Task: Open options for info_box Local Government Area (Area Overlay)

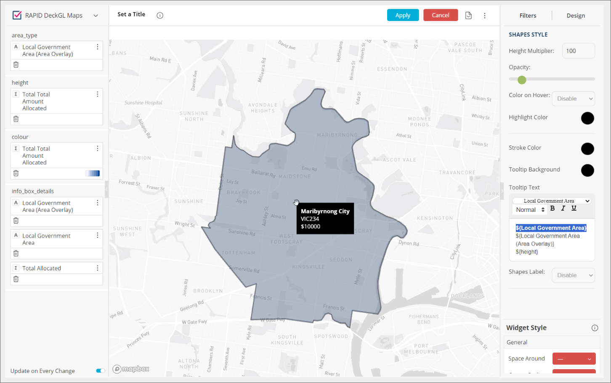Action: coord(98,203)
